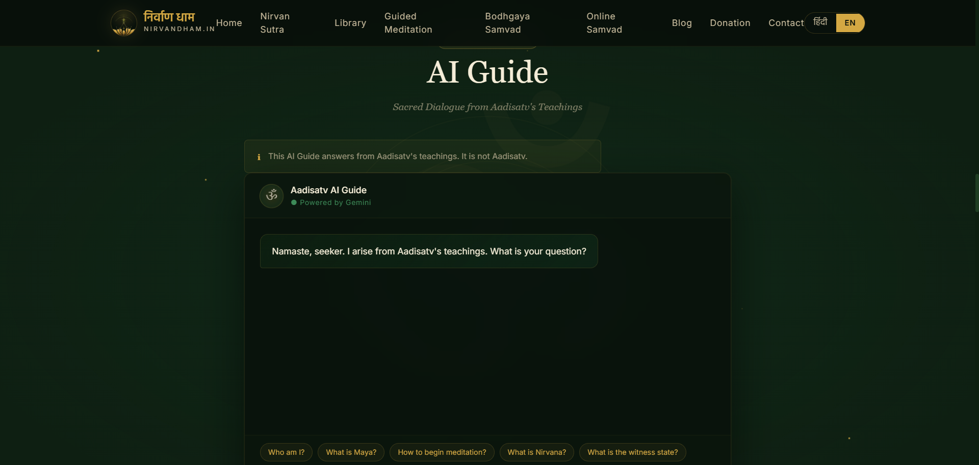Click the 'Sacred Dialogue from Aadisatv's Teachings' subtitle
The width and height of the screenshot is (979, 465).
point(487,107)
